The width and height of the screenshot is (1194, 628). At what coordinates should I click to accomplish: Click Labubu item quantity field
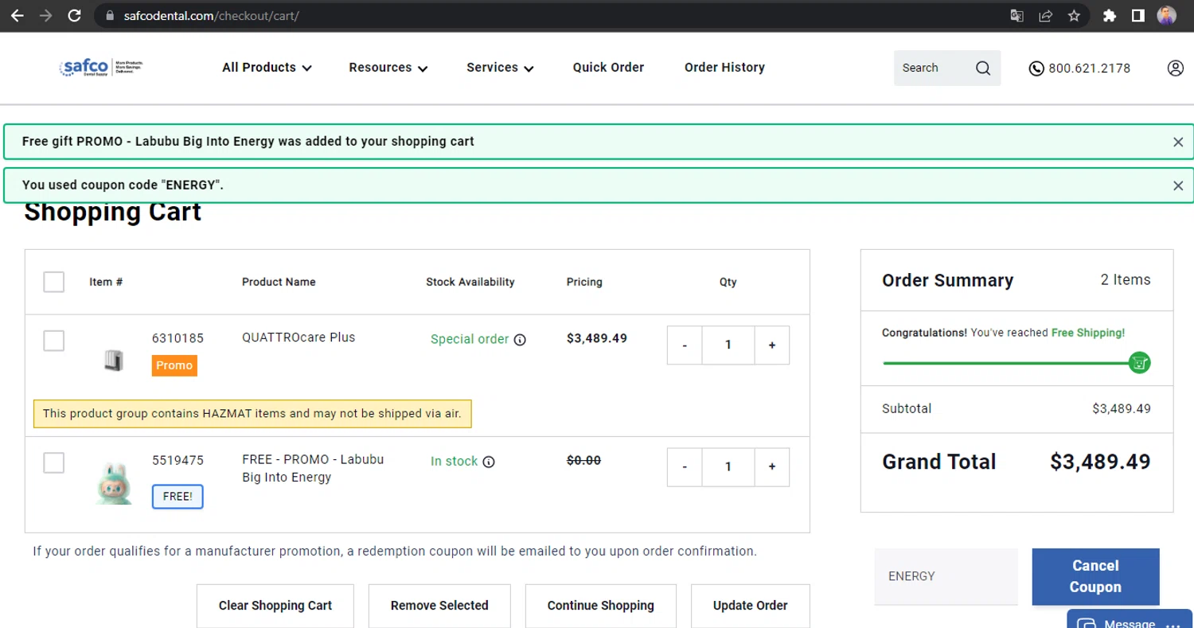pyautogui.click(x=728, y=467)
